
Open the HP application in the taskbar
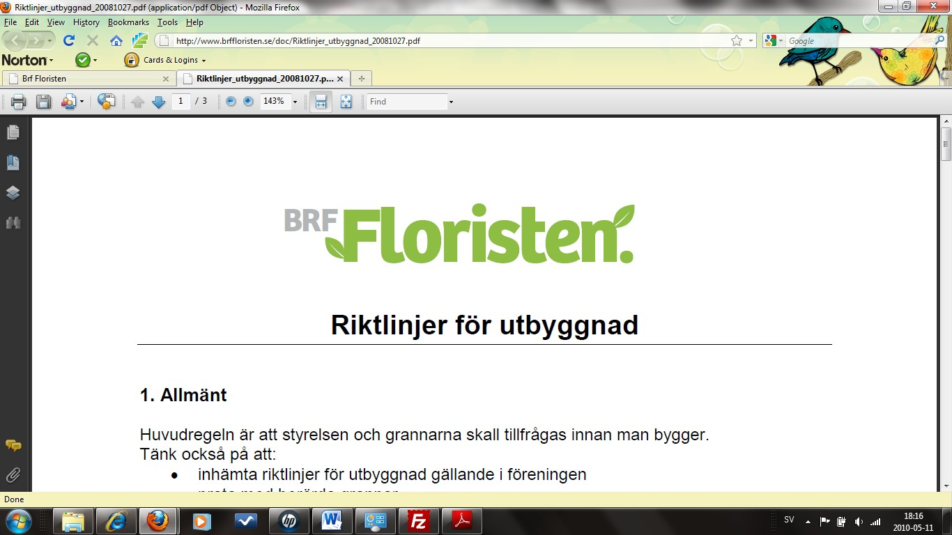pos(289,521)
